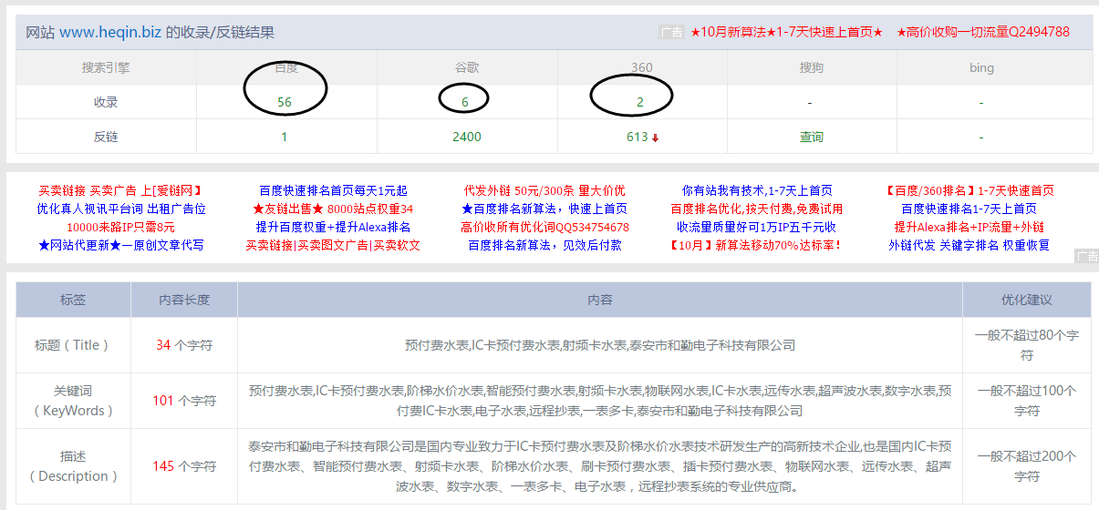This screenshot has width=1099, height=510.
Task: Click the 反链 row label
Action: point(106,137)
